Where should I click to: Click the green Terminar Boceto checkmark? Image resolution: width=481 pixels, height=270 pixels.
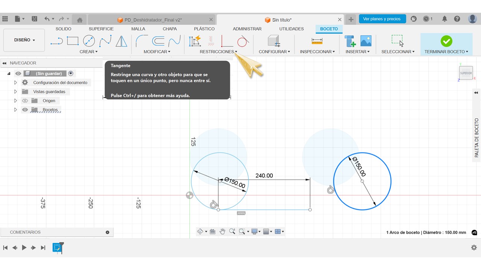pyautogui.click(x=446, y=41)
